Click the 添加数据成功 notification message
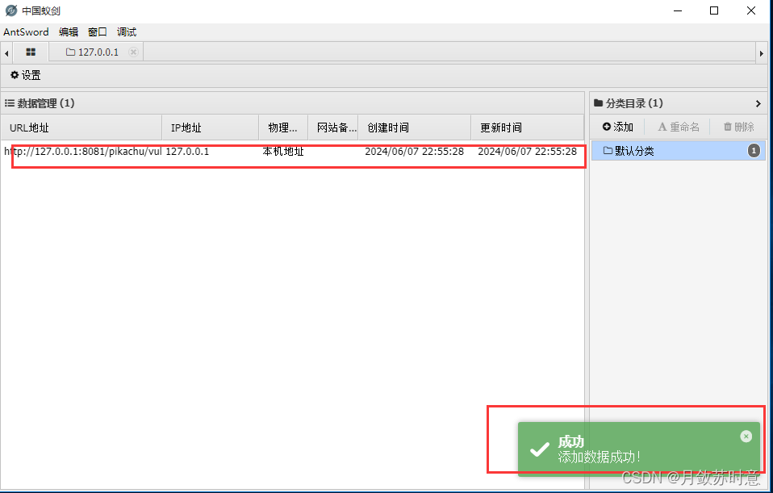773x493 pixels. point(599,457)
